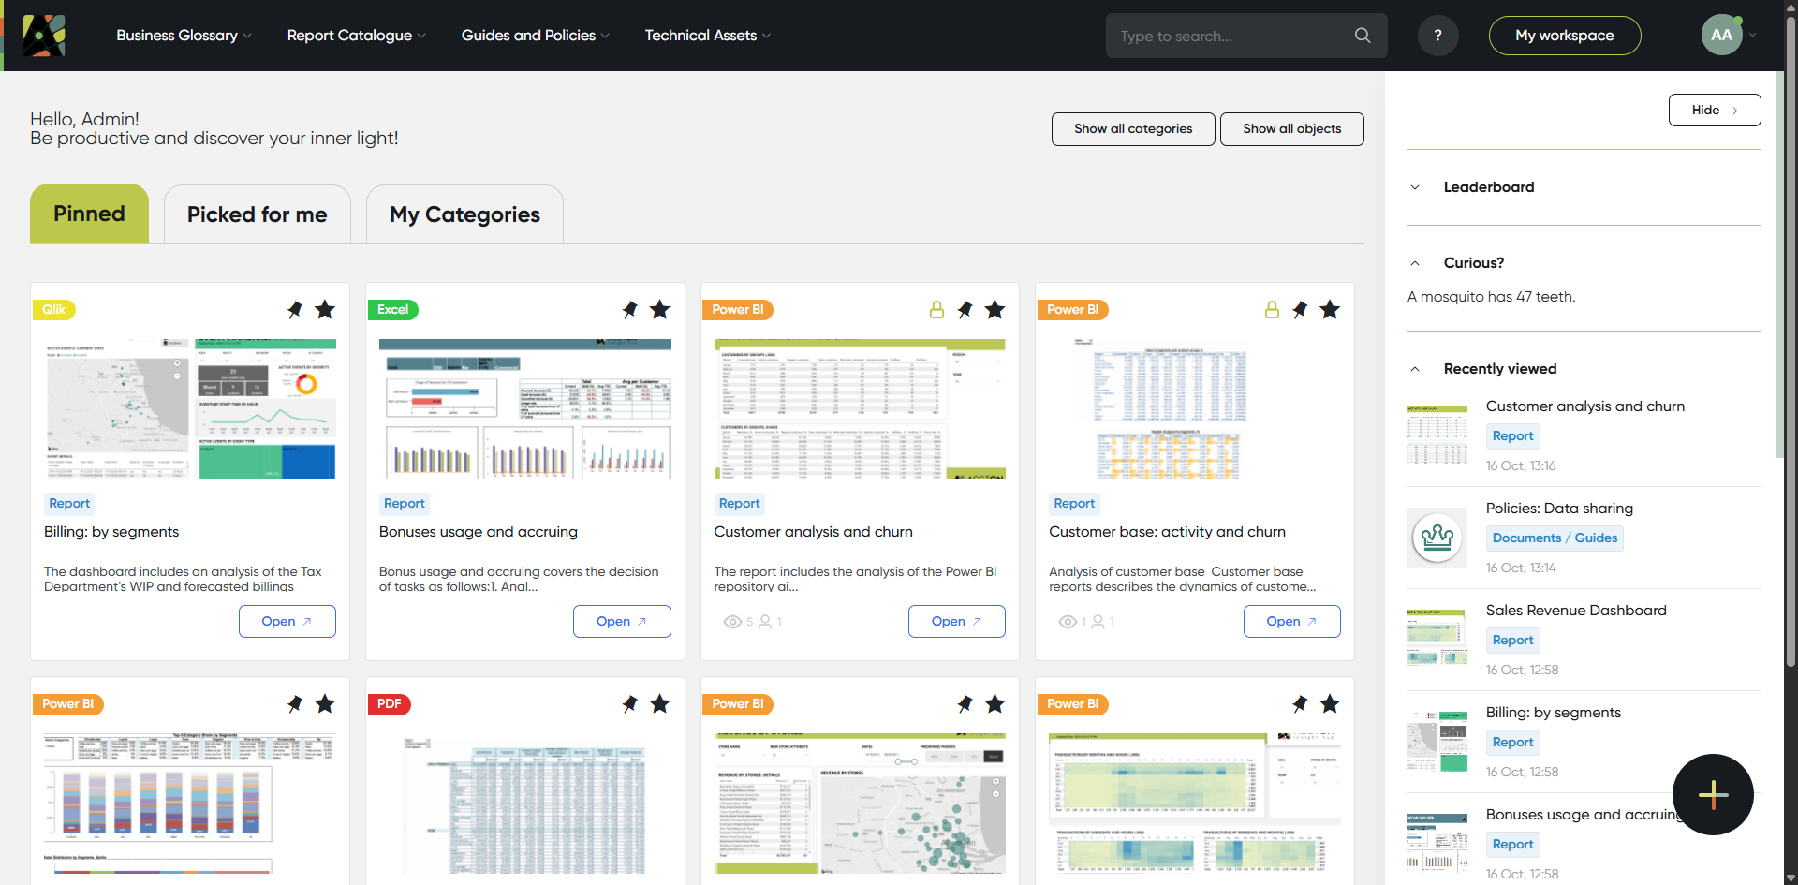Screen dimensions: 1798x885
Task: Click the floating plus add button
Action: coord(1713,794)
